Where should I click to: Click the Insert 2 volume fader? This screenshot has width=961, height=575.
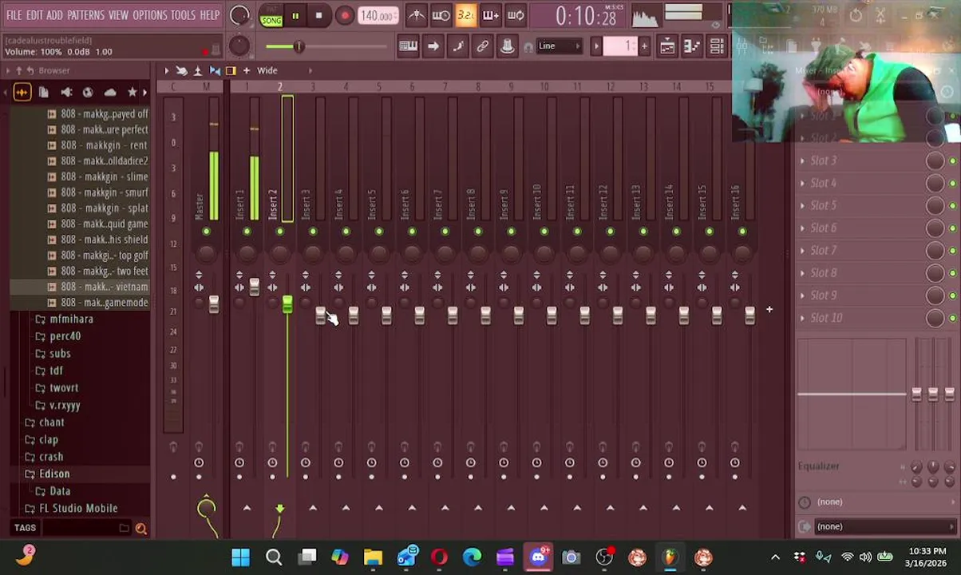(287, 304)
